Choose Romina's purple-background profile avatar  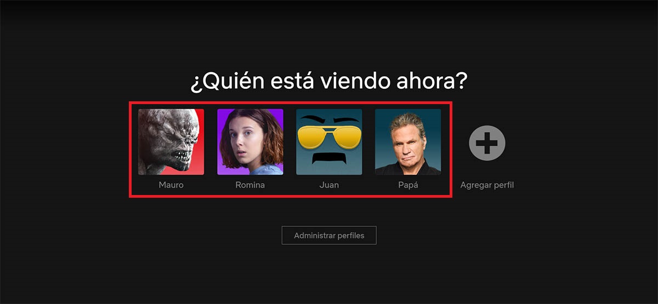pyautogui.click(x=250, y=142)
